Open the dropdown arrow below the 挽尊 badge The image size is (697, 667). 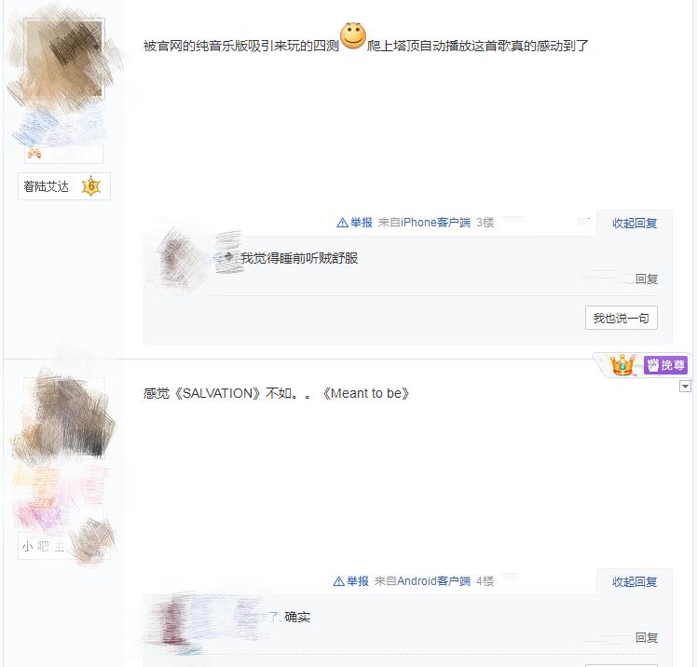pyautogui.click(x=685, y=387)
